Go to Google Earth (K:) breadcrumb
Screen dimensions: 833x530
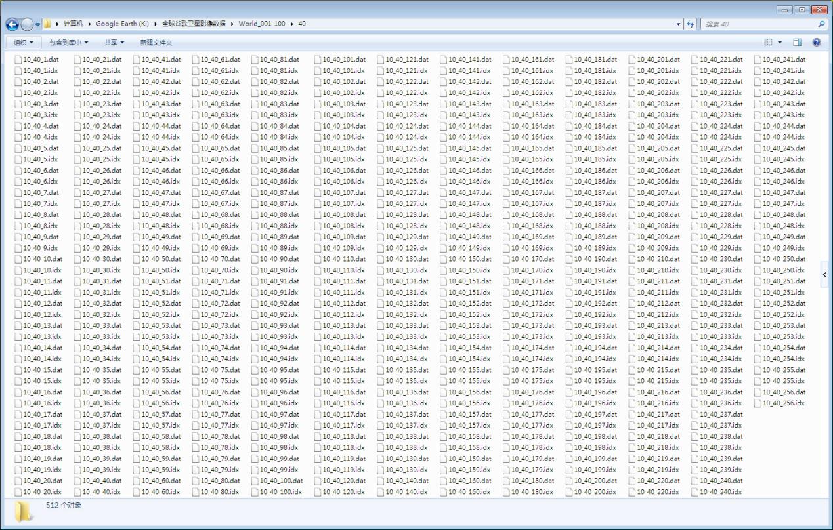pos(122,24)
